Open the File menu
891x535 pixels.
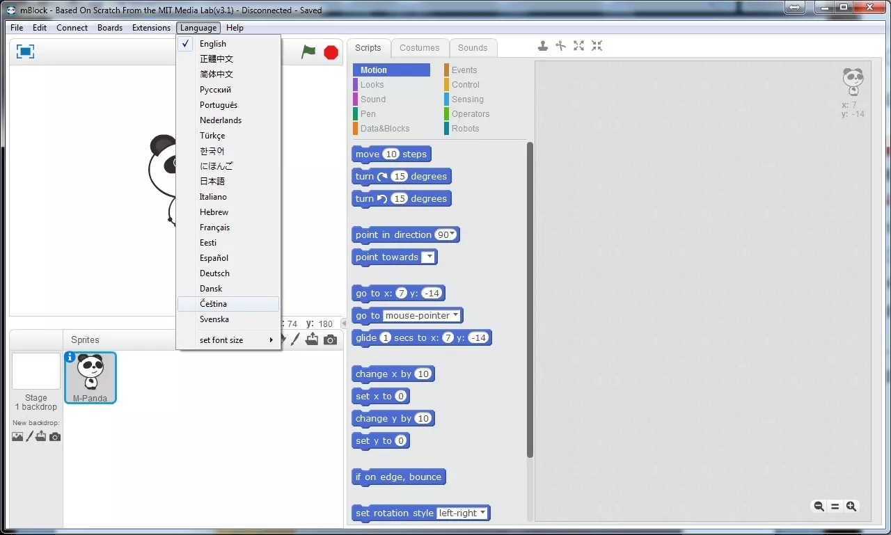(17, 28)
